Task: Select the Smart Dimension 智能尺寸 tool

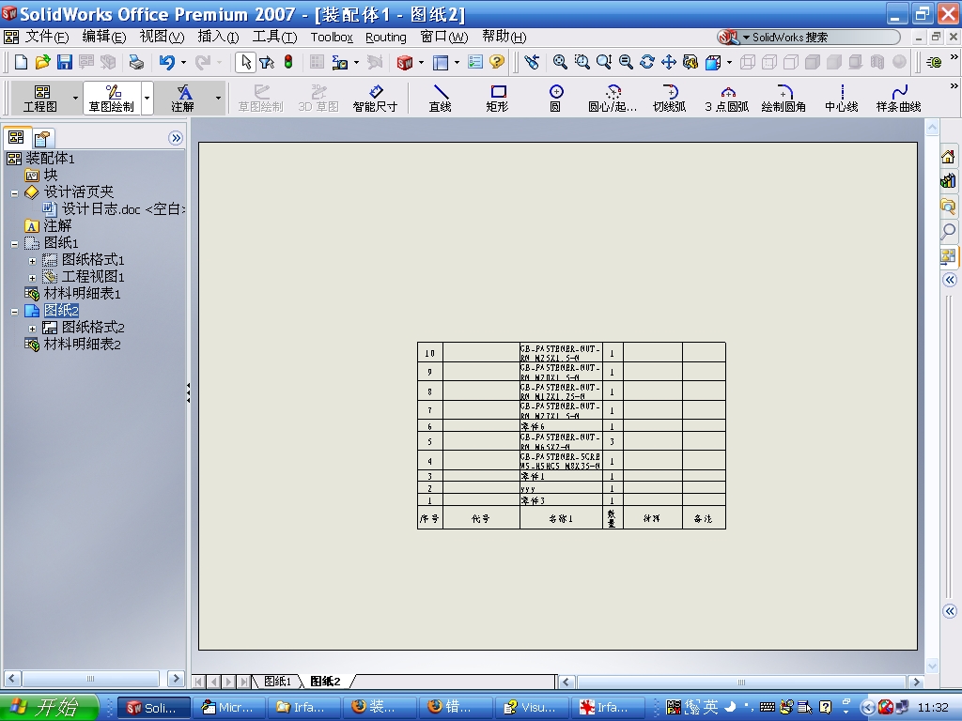Action: coord(375,98)
